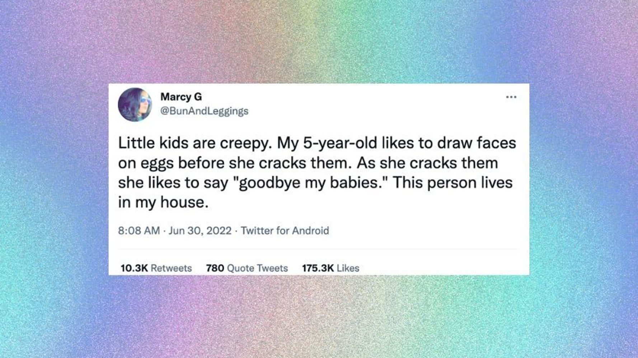Open the 780 Quote Tweets
The width and height of the screenshot is (638, 358).
pos(246,268)
